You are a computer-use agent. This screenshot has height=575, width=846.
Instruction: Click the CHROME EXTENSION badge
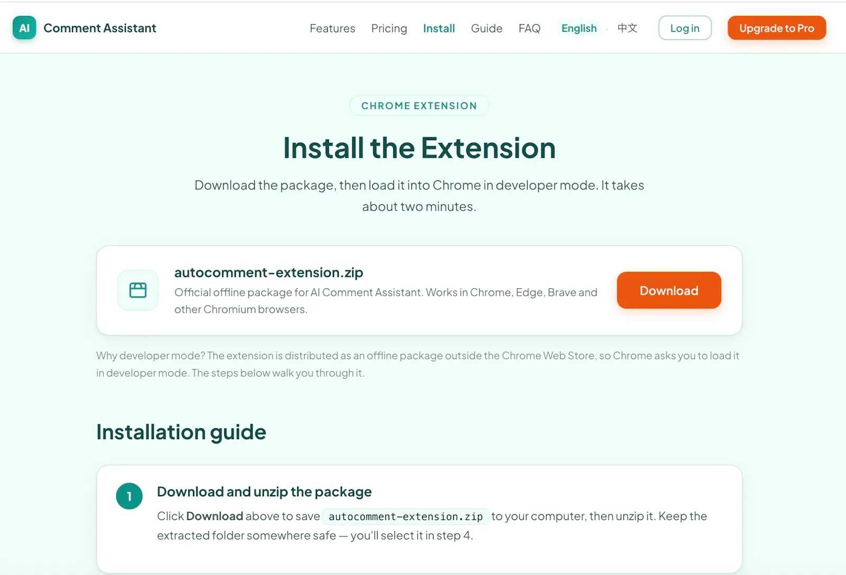419,106
